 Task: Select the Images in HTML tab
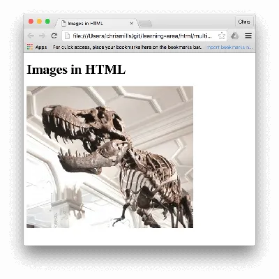(x=96, y=23)
